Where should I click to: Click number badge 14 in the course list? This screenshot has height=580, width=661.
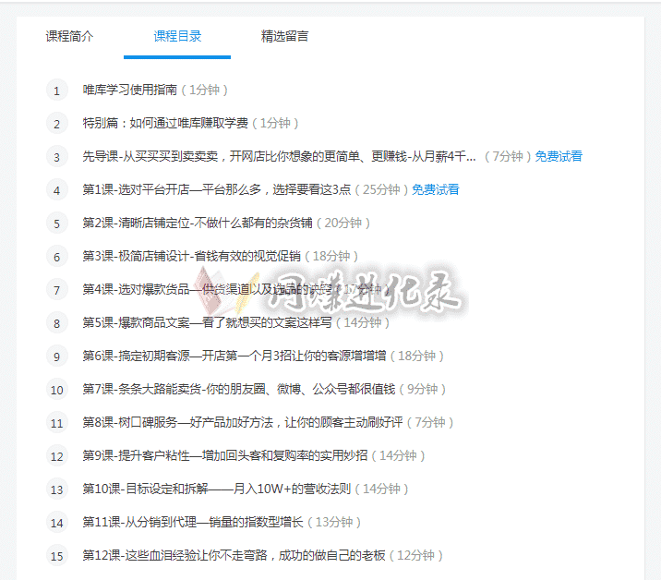pos(57,523)
